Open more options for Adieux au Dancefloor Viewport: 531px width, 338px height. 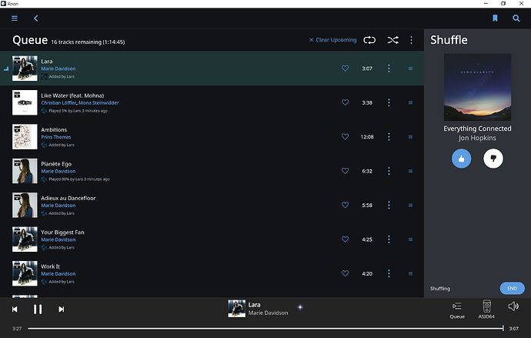(389, 205)
